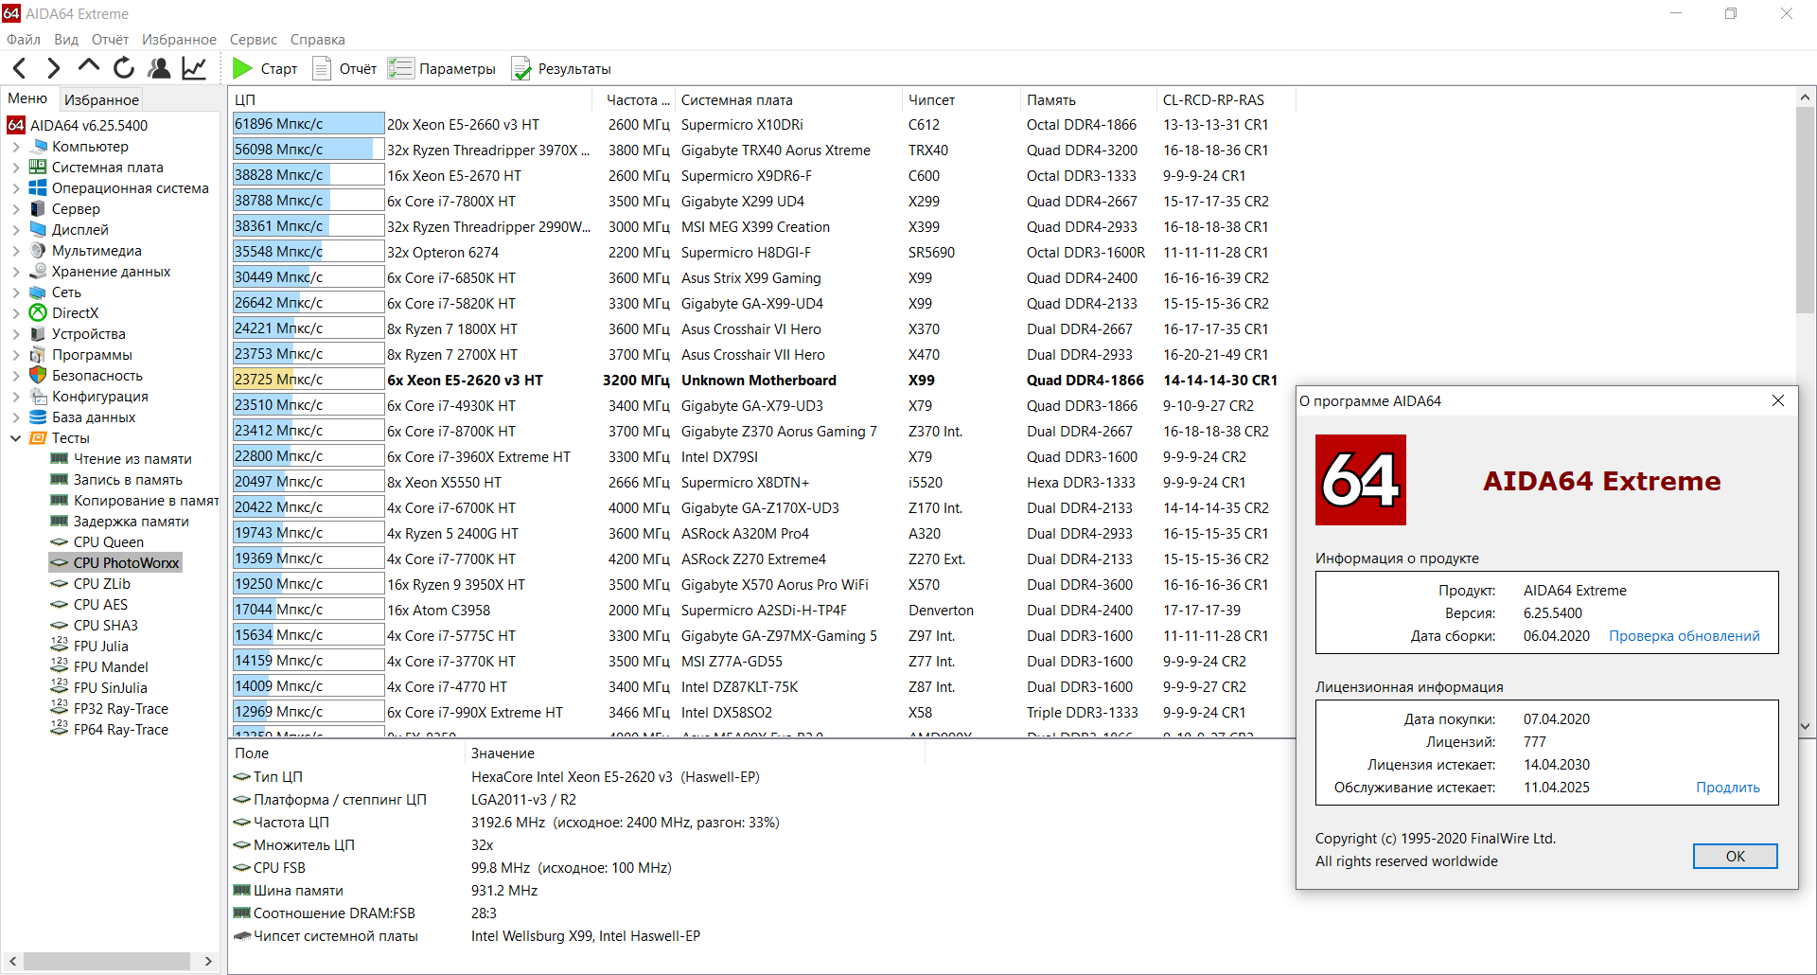
Task: Click the DirectX Xbox icon
Action: [x=39, y=312]
